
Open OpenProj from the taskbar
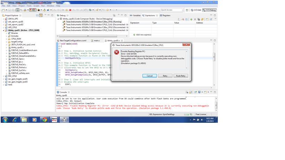54,120
